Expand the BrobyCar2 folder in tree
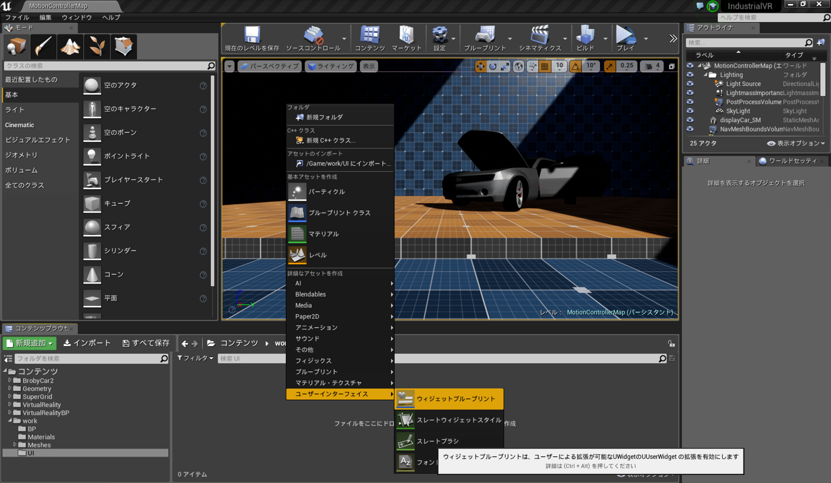The height and width of the screenshot is (483, 831). tap(10, 381)
